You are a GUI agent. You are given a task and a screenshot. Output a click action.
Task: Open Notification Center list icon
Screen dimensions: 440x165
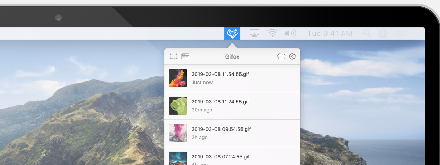pos(400,34)
